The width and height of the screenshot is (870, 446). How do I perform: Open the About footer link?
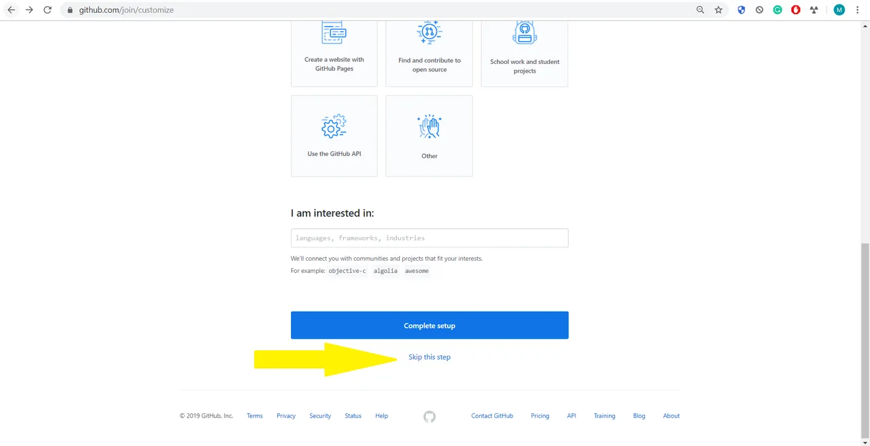pyautogui.click(x=672, y=416)
